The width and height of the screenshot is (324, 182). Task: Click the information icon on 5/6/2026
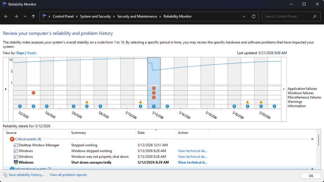tap(73, 106)
